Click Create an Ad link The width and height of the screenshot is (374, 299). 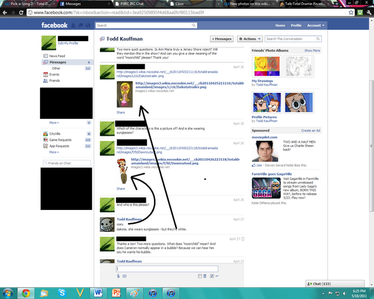(x=310, y=131)
